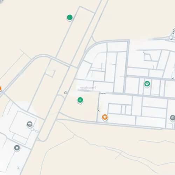Click the gray circle-dot location marker
Viewport: 175px width, 175px height.
pos(17,148)
